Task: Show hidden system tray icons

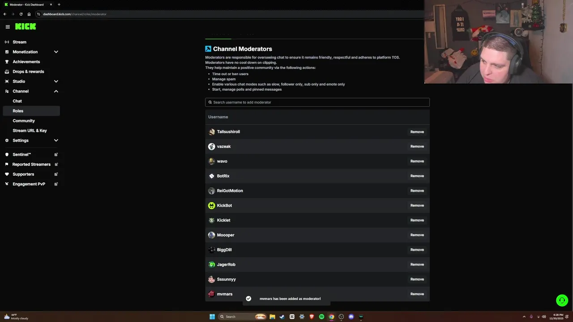Action: (524, 317)
